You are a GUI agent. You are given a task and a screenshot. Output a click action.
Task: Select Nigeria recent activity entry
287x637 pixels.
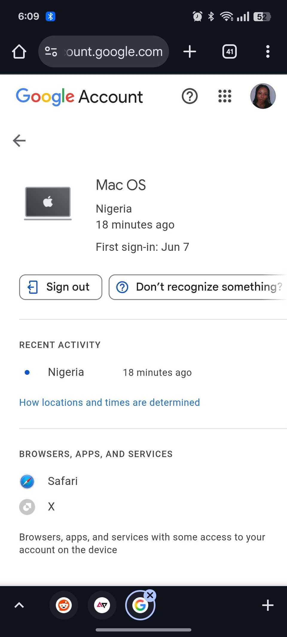pos(66,372)
